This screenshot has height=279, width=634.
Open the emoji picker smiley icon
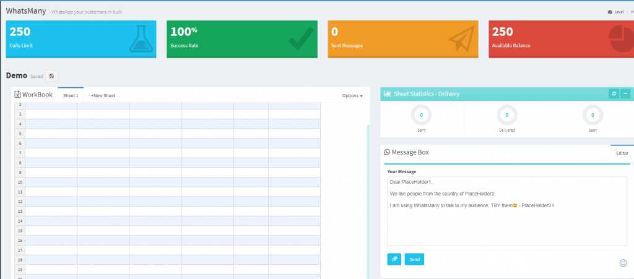click(x=623, y=263)
